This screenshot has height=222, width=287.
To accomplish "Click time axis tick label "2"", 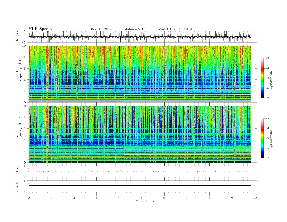I will (x=74, y=198).
